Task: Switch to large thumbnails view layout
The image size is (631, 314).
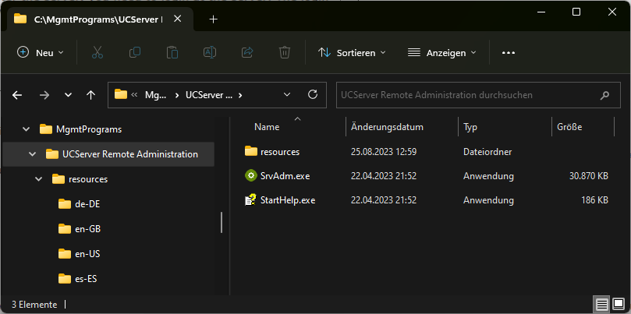Action: coord(618,303)
